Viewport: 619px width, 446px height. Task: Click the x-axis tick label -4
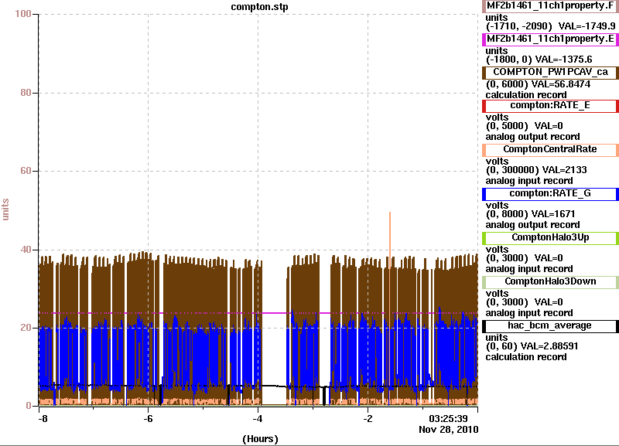point(258,419)
